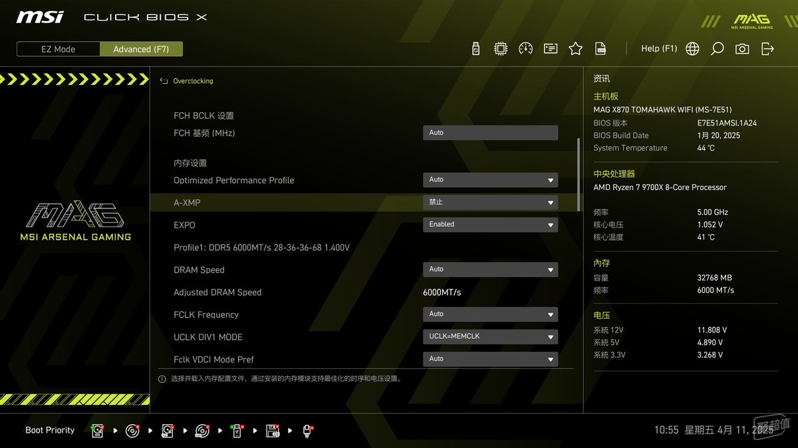The width and height of the screenshot is (798, 448).
Task: Click system 12V 11.808 V reading
Action: (x=712, y=330)
